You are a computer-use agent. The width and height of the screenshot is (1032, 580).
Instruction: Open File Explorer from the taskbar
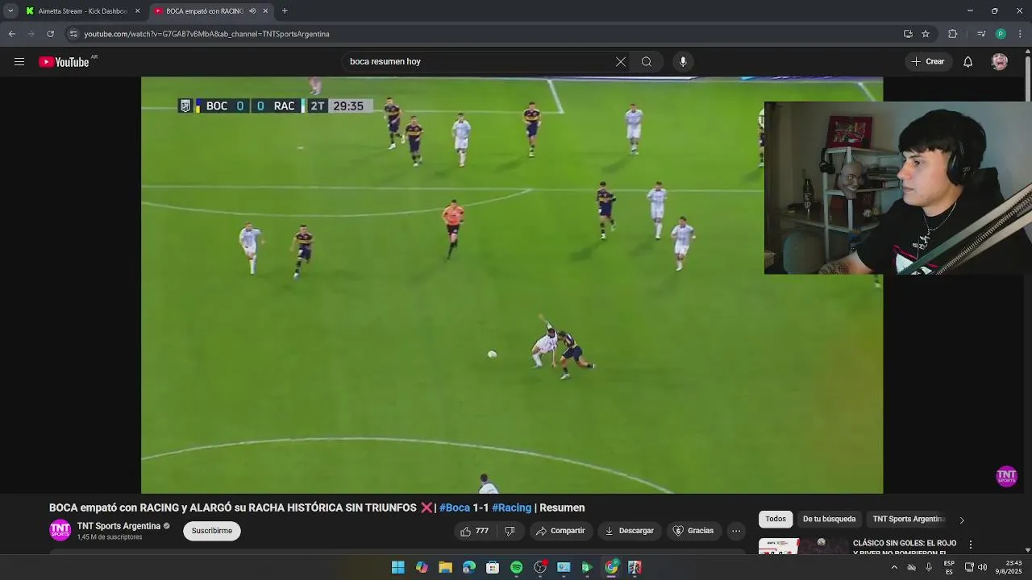tap(445, 567)
